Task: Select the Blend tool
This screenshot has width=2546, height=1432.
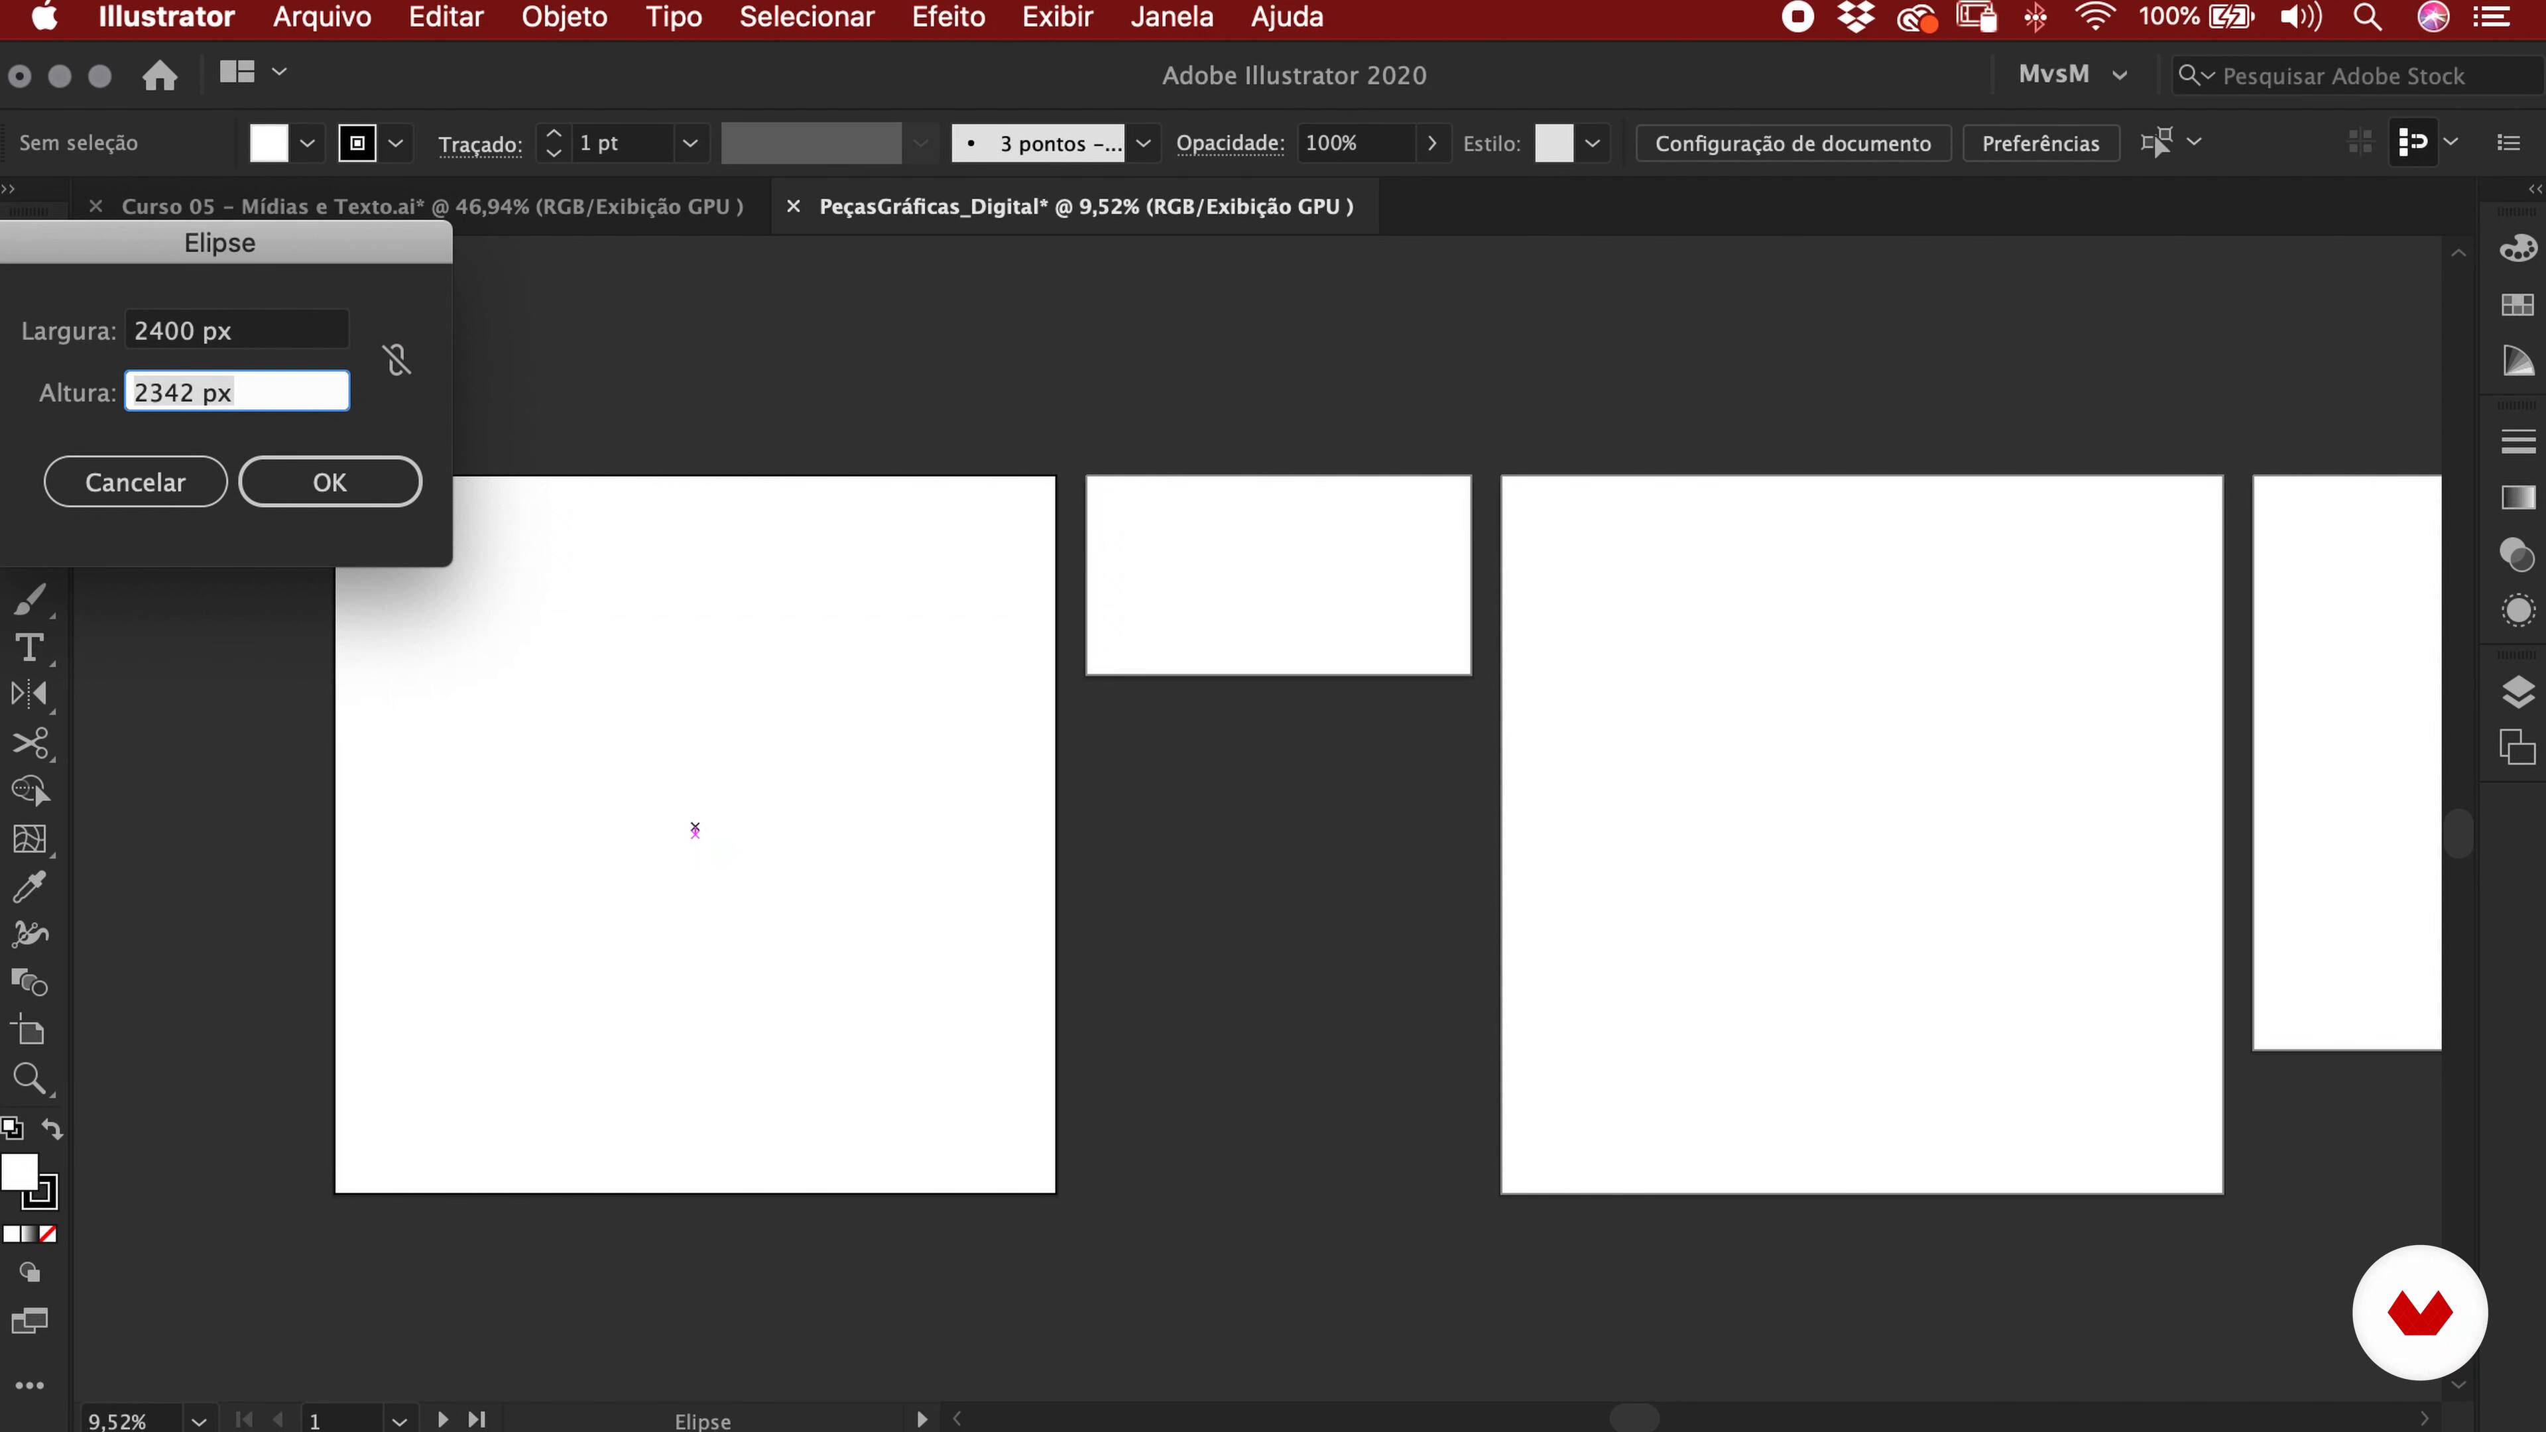Action: pyautogui.click(x=30, y=983)
